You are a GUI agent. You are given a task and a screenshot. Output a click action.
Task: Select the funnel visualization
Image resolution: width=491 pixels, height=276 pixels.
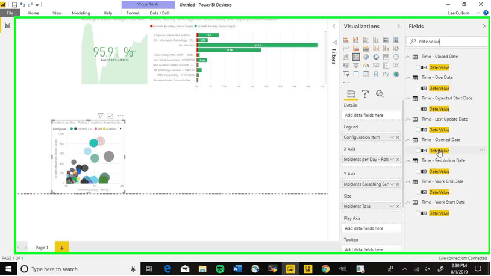355,66
